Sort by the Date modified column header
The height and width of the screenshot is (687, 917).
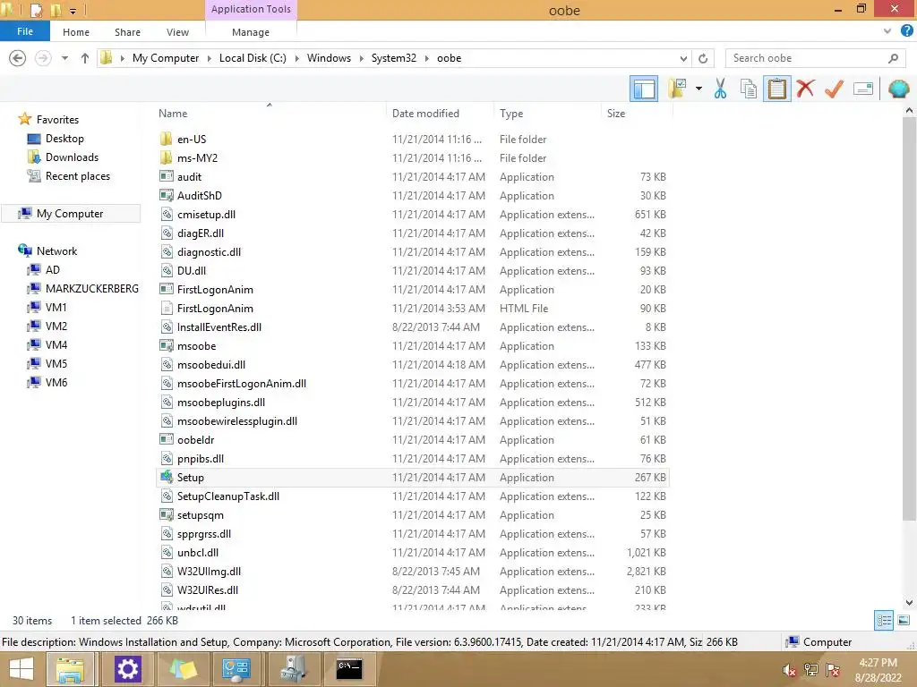pyautogui.click(x=440, y=114)
